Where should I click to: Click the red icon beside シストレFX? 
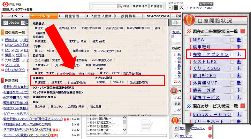coord(3,65)
